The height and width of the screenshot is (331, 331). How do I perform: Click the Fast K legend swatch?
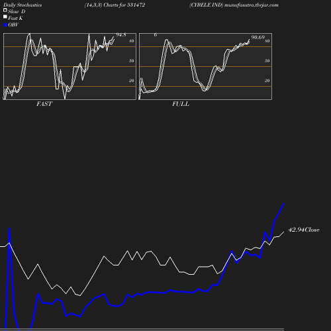pos(5,17)
